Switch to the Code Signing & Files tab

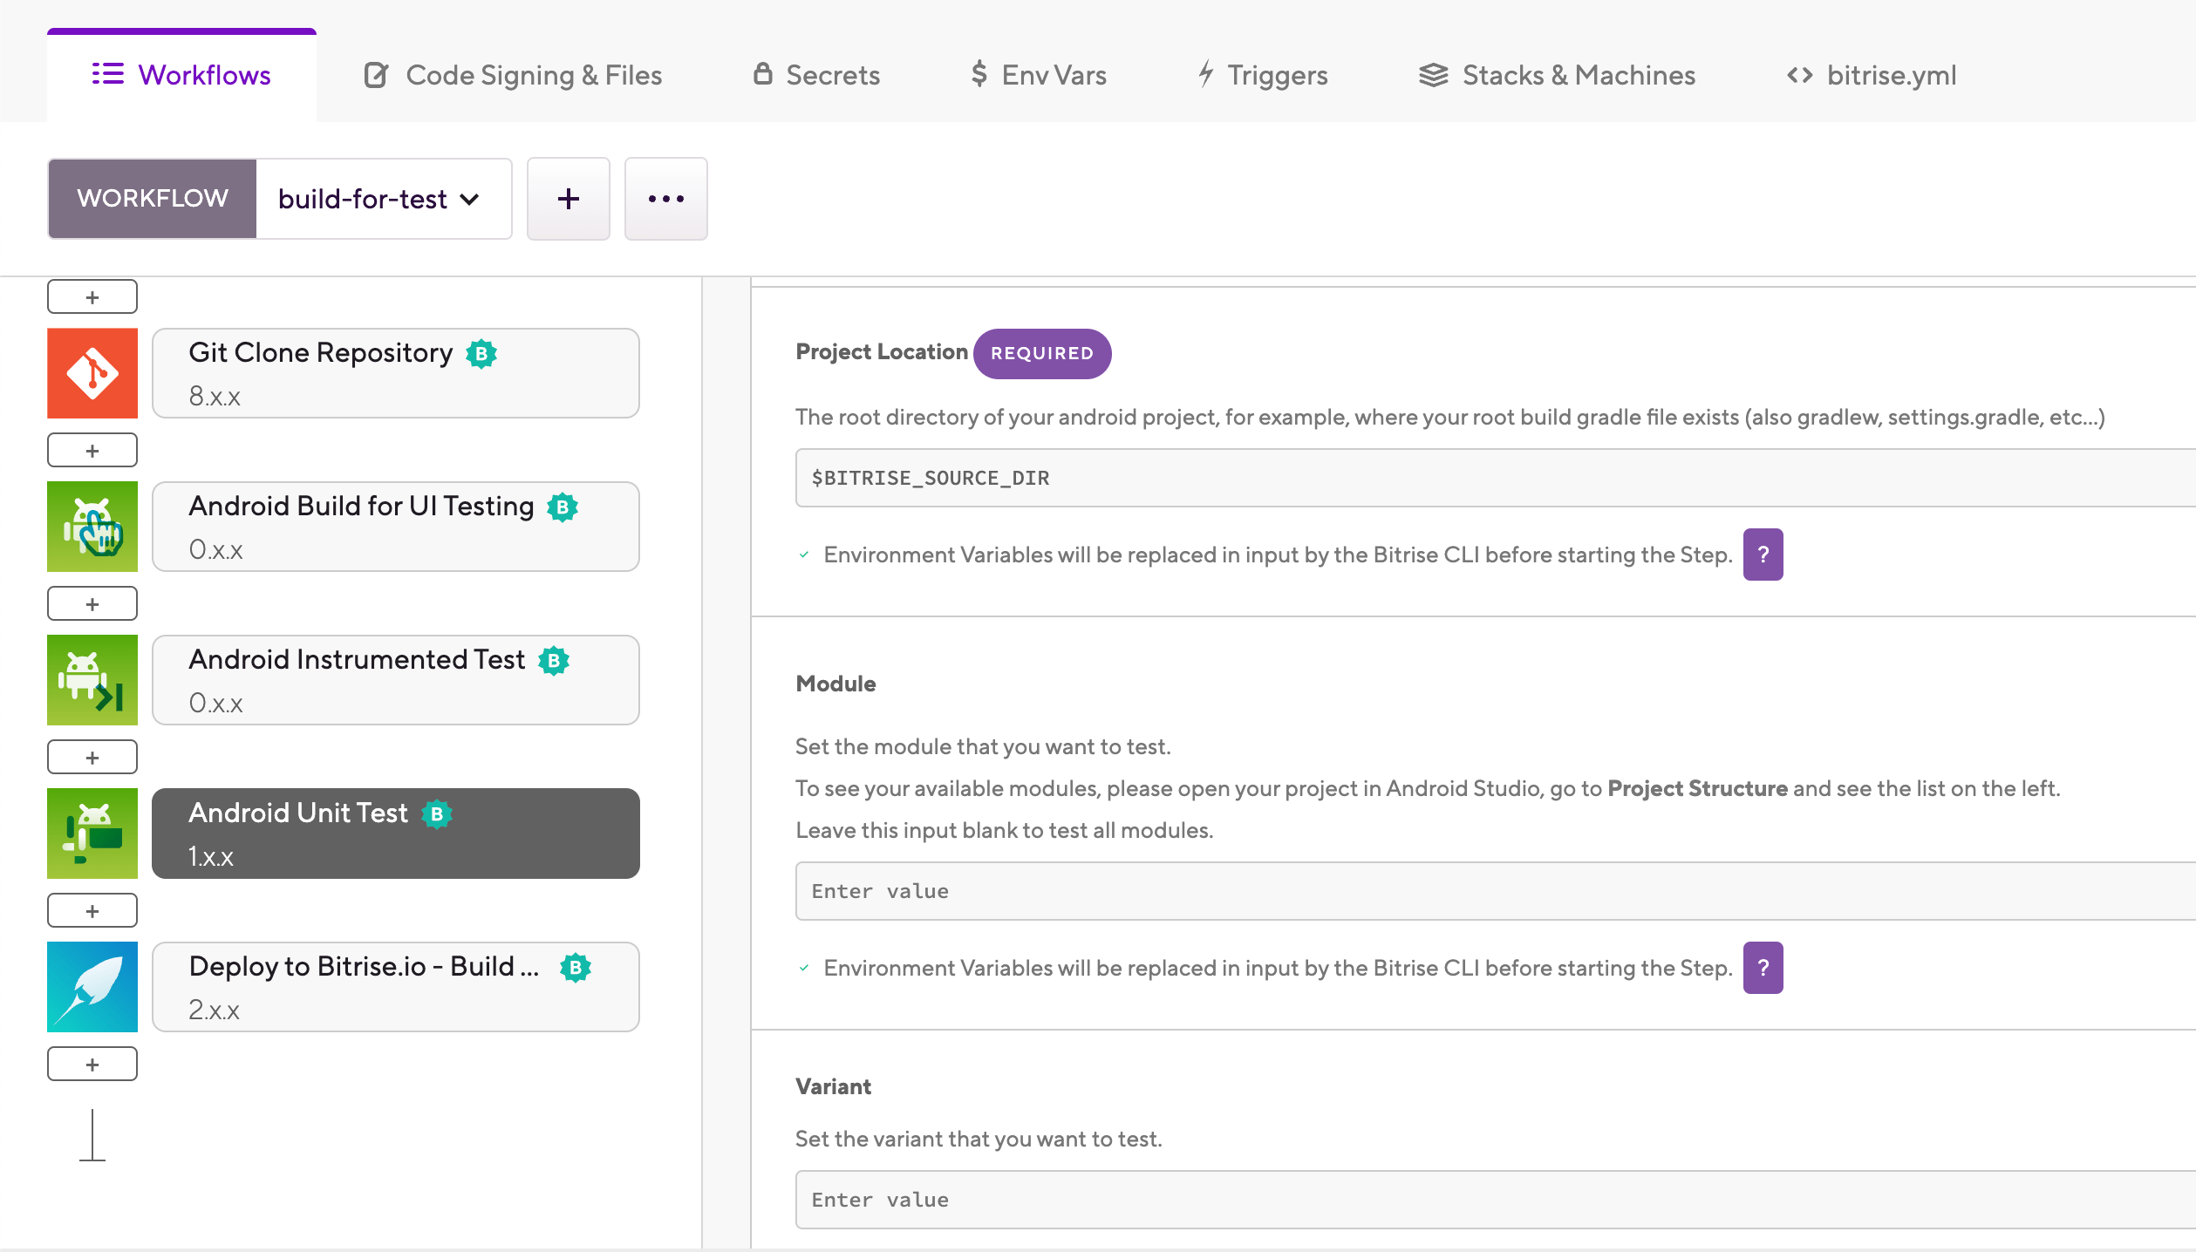(x=513, y=75)
